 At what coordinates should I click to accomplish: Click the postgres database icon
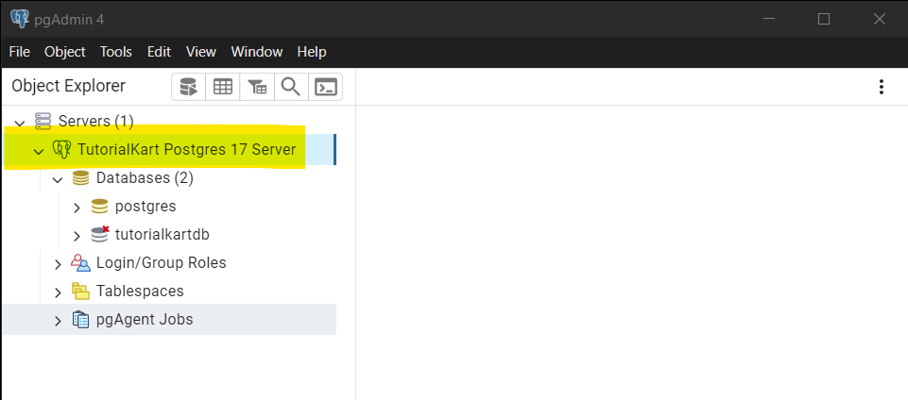coord(99,207)
